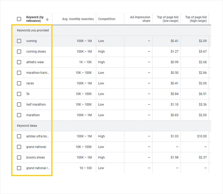The image size is (223, 194).
Task: Check the box for 'running' keyword
Action: point(19,41)
